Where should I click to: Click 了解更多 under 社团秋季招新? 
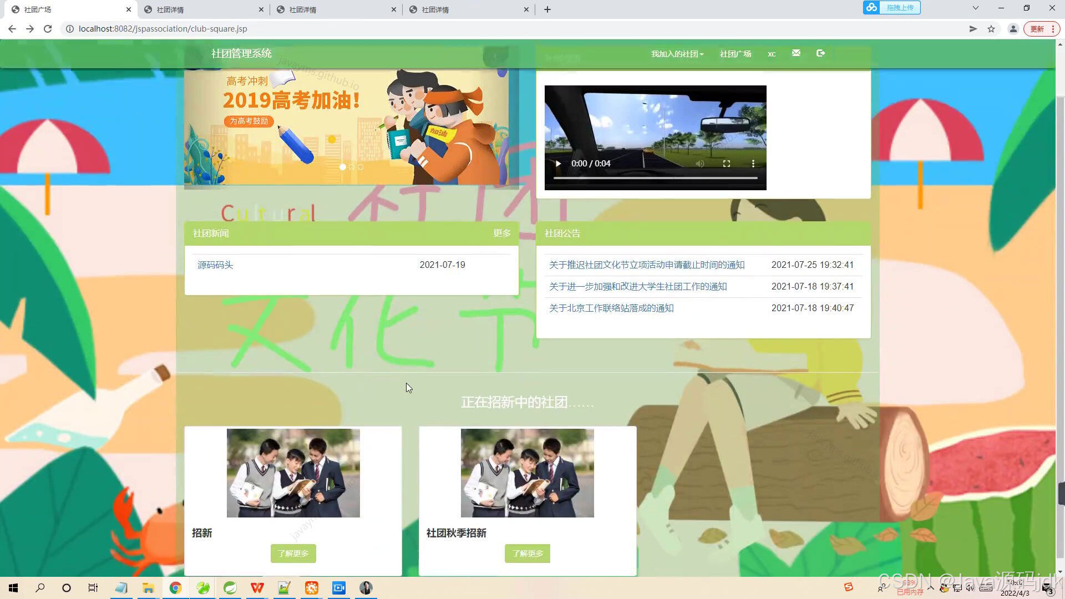(527, 553)
